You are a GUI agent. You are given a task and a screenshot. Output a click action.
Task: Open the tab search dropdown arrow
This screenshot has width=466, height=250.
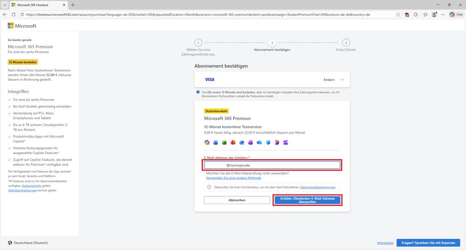(x=5, y=5)
